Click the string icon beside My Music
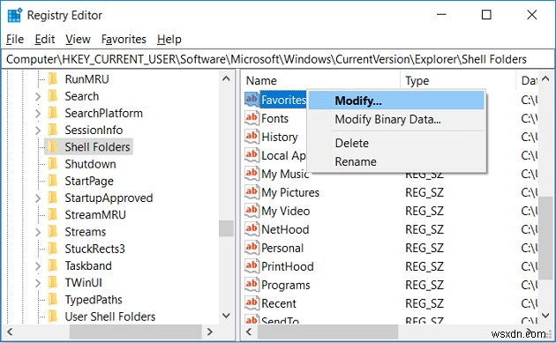 click(x=252, y=174)
